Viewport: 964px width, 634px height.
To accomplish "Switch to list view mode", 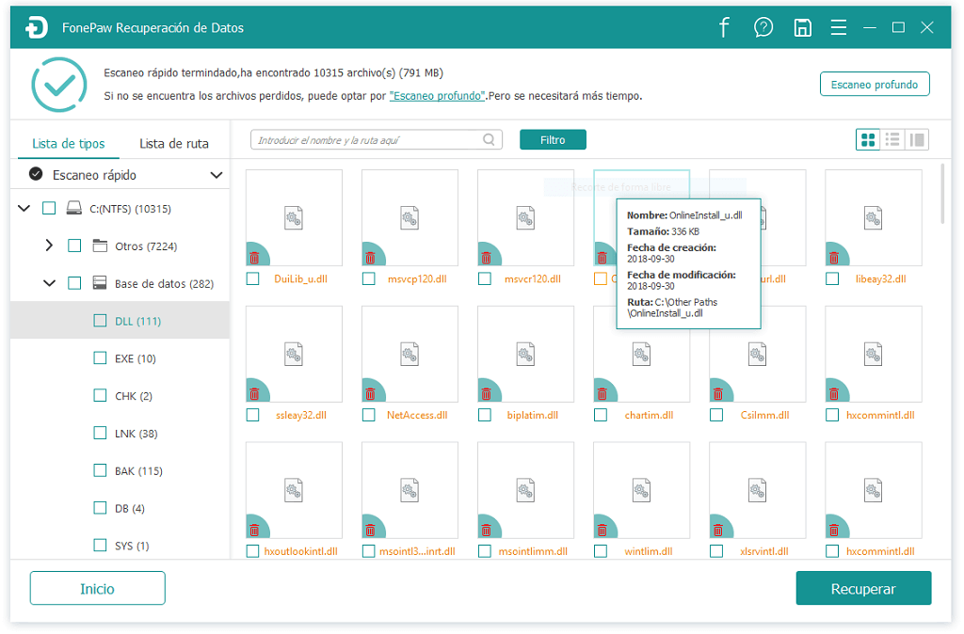I will click(x=892, y=140).
